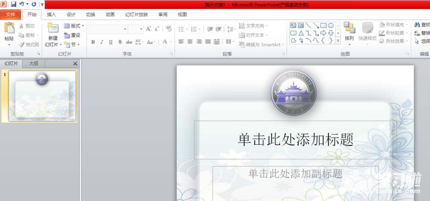Expand the Layout (版式) dropdown

(x=74, y=26)
